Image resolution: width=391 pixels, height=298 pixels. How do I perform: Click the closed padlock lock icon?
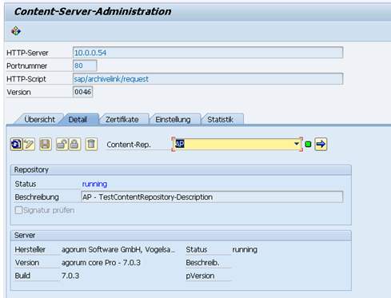point(74,145)
